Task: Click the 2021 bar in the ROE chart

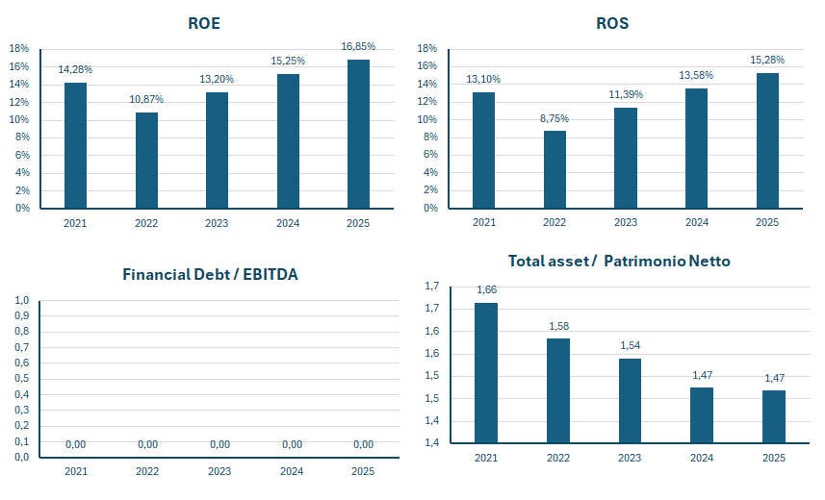Action: 75,145
